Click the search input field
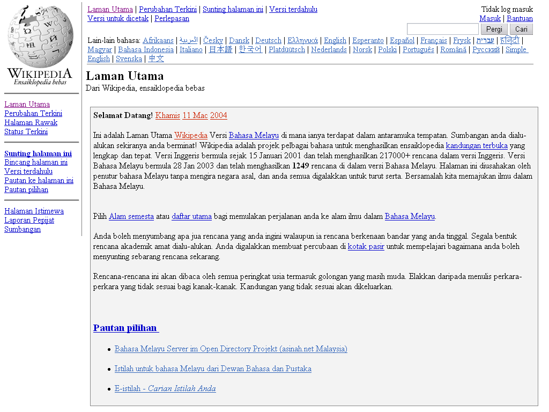The image size is (549, 412). (x=442, y=29)
